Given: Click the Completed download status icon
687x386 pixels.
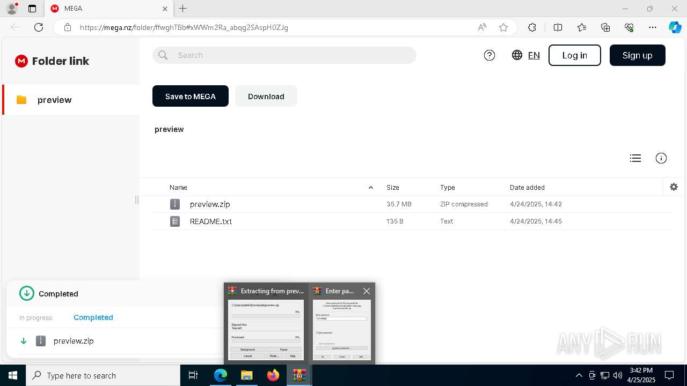Looking at the screenshot, I should [26, 294].
